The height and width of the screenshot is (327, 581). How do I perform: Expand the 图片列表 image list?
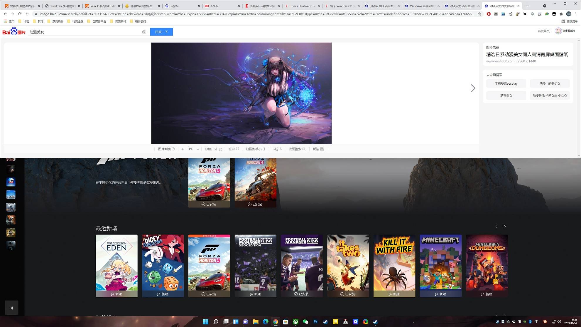click(166, 149)
